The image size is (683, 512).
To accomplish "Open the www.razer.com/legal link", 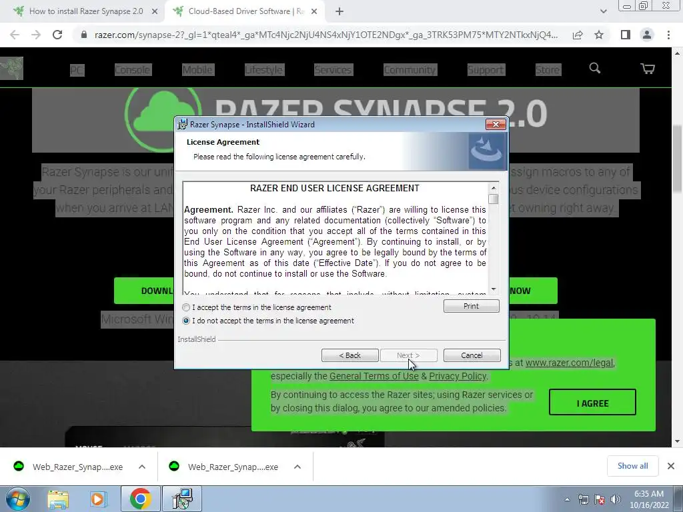I will click(570, 363).
